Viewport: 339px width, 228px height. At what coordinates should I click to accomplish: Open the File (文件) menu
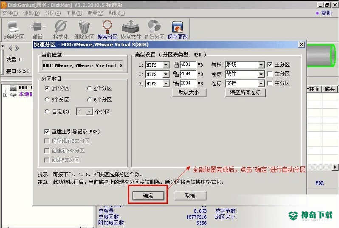(10, 13)
